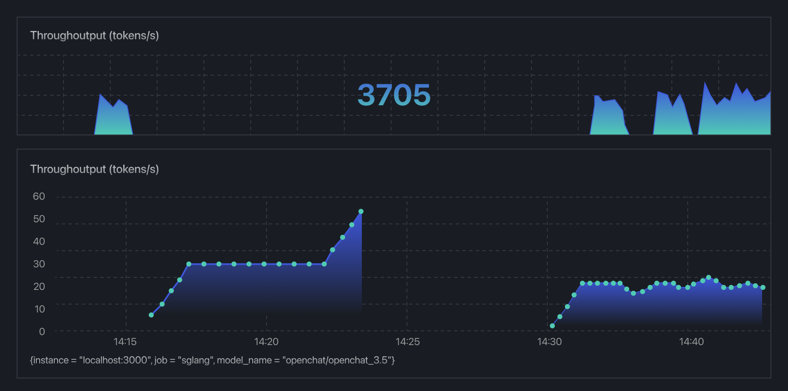Click the 14:30 x-axis time label
The width and height of the screenshot is (788, 391).
tap(549, 342)
